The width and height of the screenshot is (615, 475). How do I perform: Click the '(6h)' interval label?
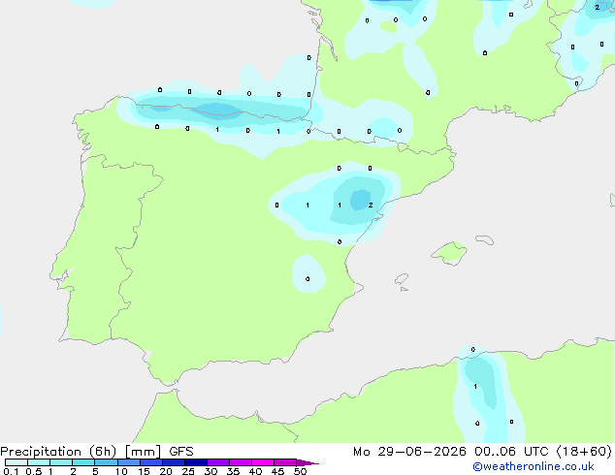[x=103, y=452]
